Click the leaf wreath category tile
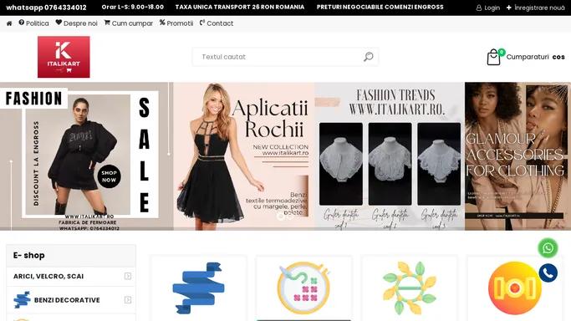 (410, 288)
